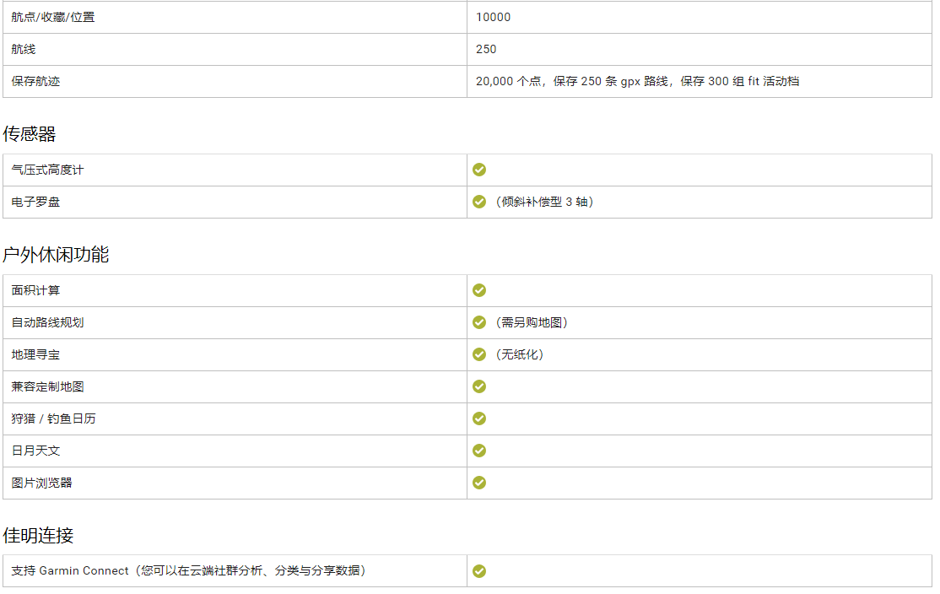This screenshot has height=594, width=940.
Task: Click the (需另购地图) note text
Action: 531,322
